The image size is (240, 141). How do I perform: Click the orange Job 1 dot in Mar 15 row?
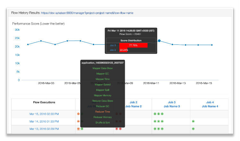(78, 114)
